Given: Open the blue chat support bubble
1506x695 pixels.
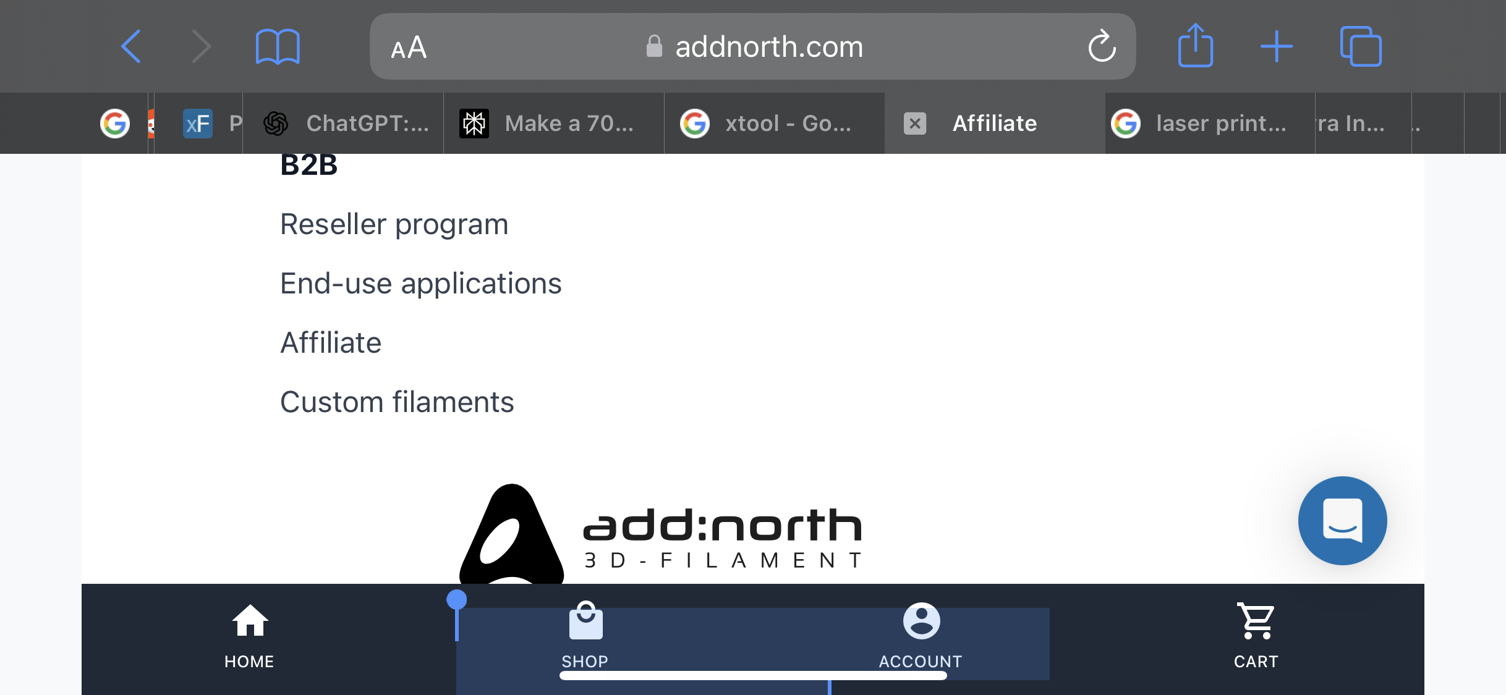Looking at the screenshot, I should [1342, 520].
